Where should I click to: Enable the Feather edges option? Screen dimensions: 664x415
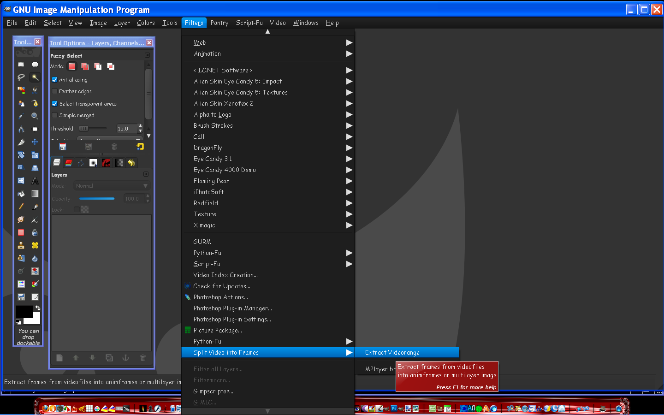pos(54,91)
